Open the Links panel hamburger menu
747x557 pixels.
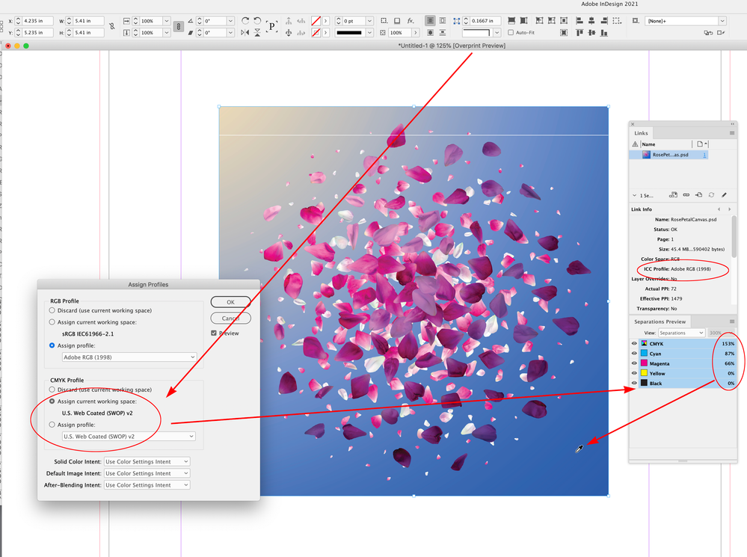tap(732, 133)
